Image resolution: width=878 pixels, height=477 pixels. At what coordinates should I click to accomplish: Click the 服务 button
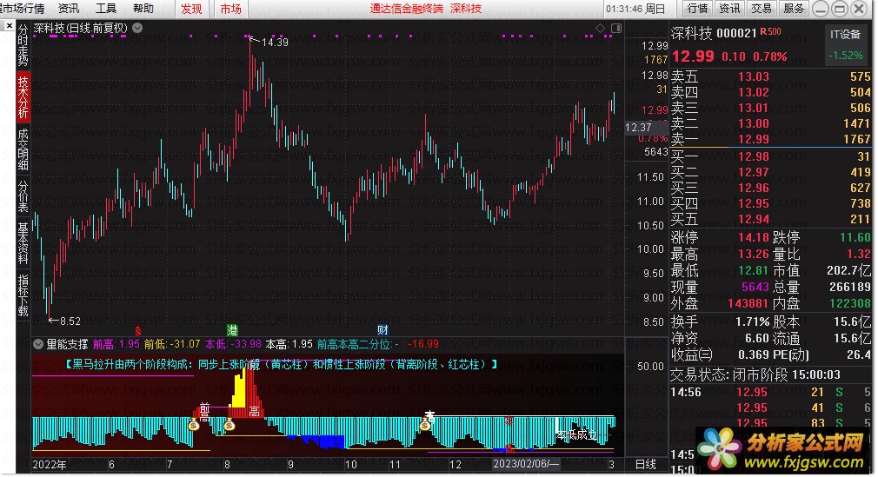click(794, 9)
